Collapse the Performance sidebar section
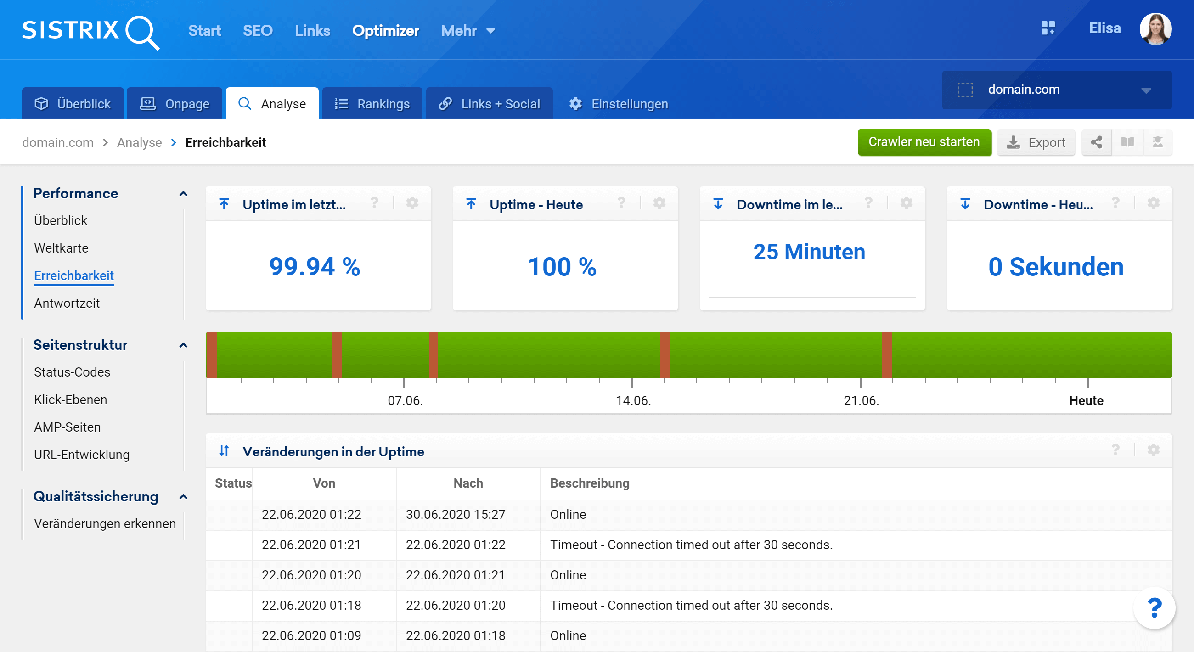The height and width of the screenshot is (652, 1194). [183, 194]
